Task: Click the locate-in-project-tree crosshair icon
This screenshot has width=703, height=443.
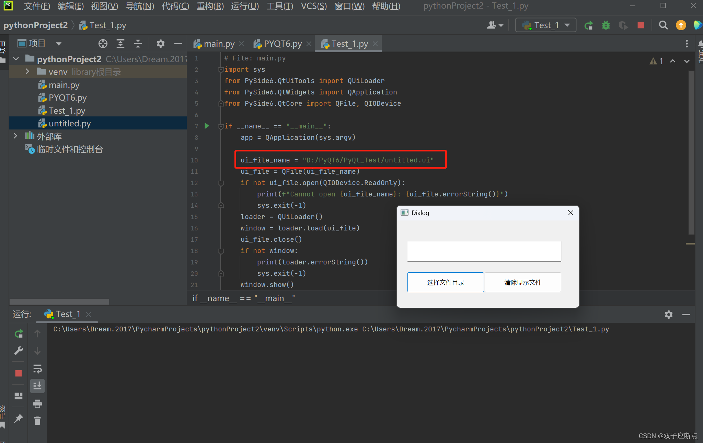Action: 103,44
